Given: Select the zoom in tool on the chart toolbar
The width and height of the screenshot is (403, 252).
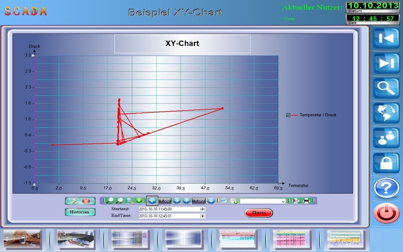Looking at the screenshot, I should (x=111, y=200).
